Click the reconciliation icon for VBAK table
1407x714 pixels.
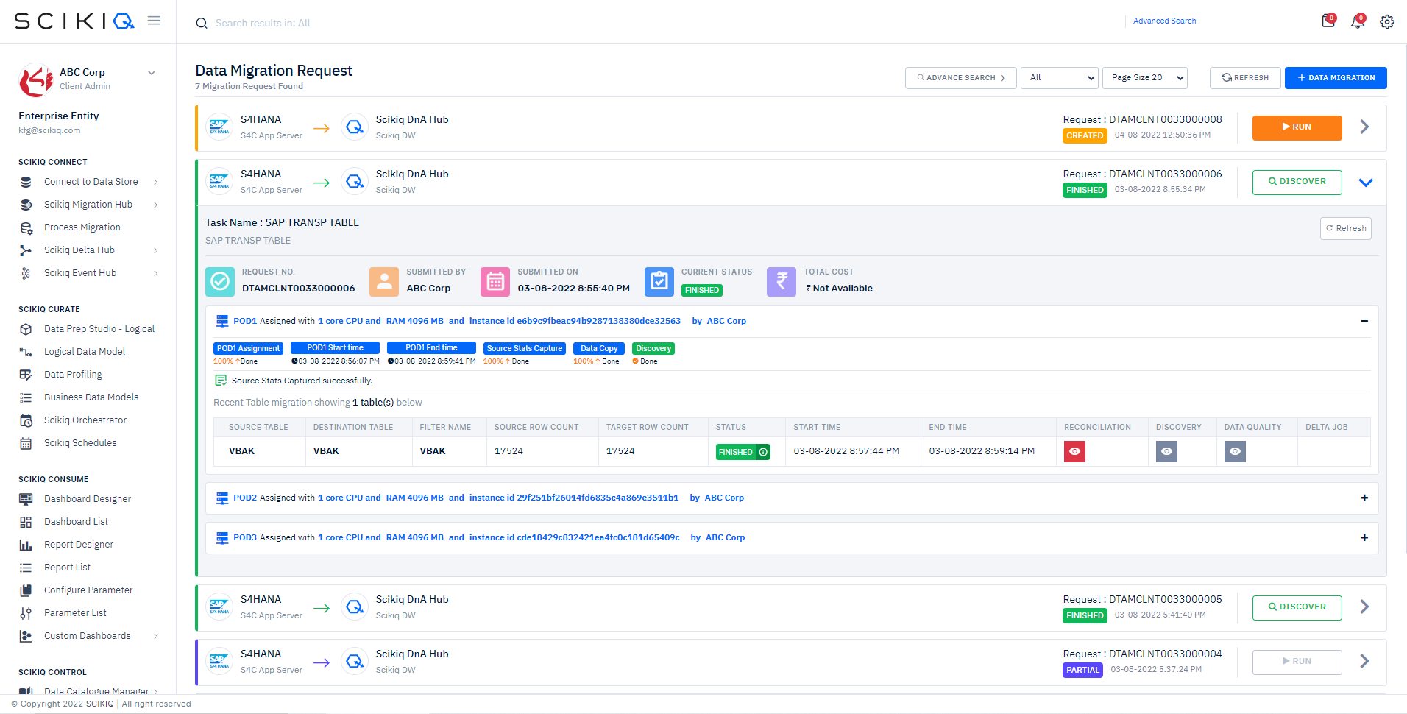click(1074, 451)
